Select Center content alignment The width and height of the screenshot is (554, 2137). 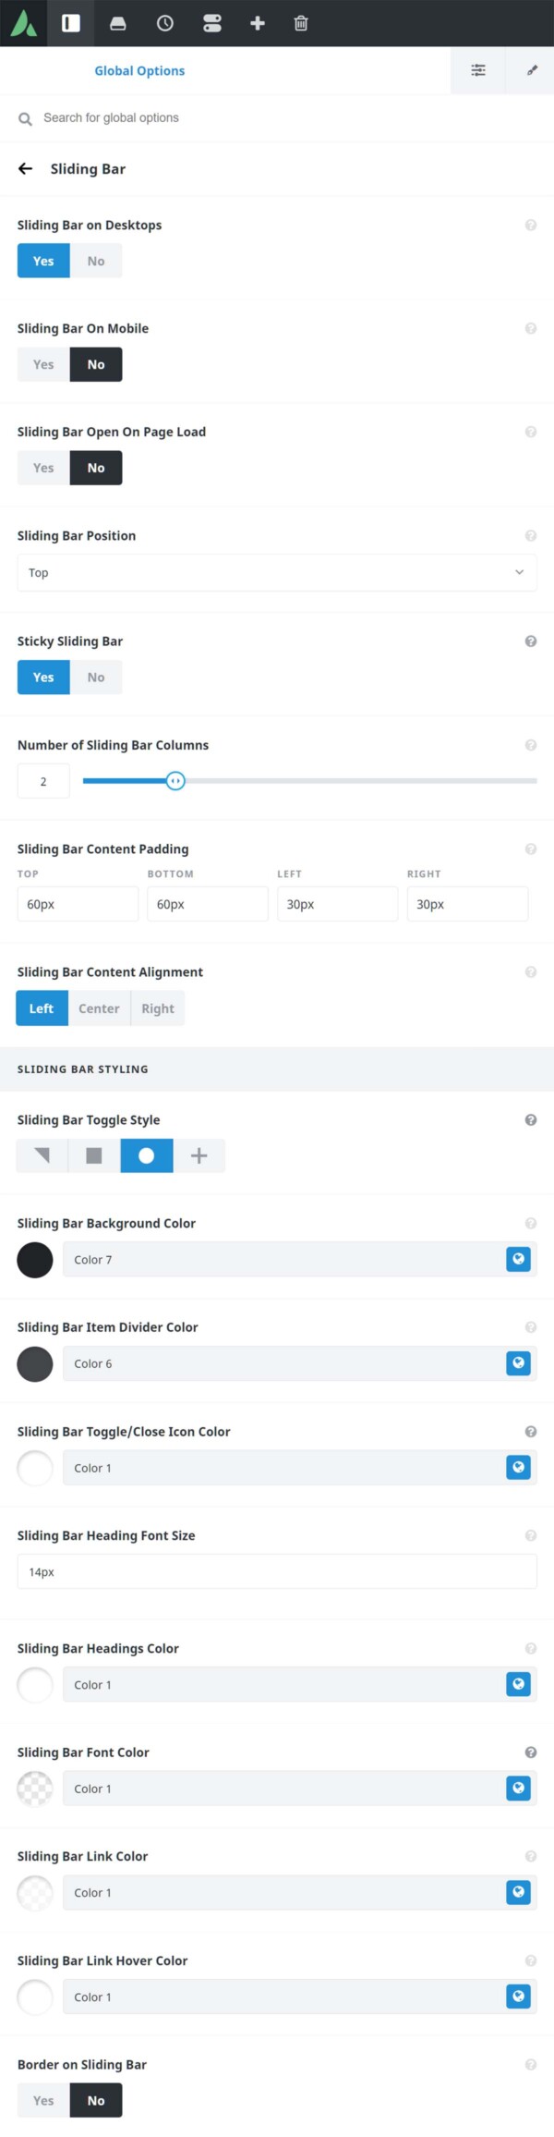tap(99, 1007)
